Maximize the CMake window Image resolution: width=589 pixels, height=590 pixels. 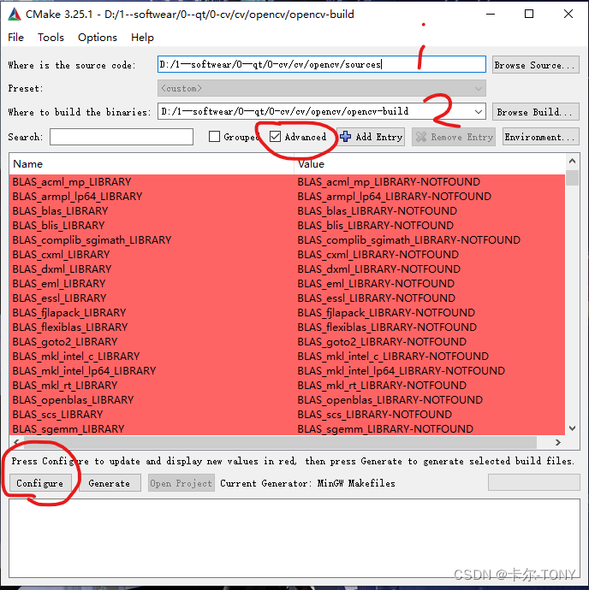click(x=529, y=14)
